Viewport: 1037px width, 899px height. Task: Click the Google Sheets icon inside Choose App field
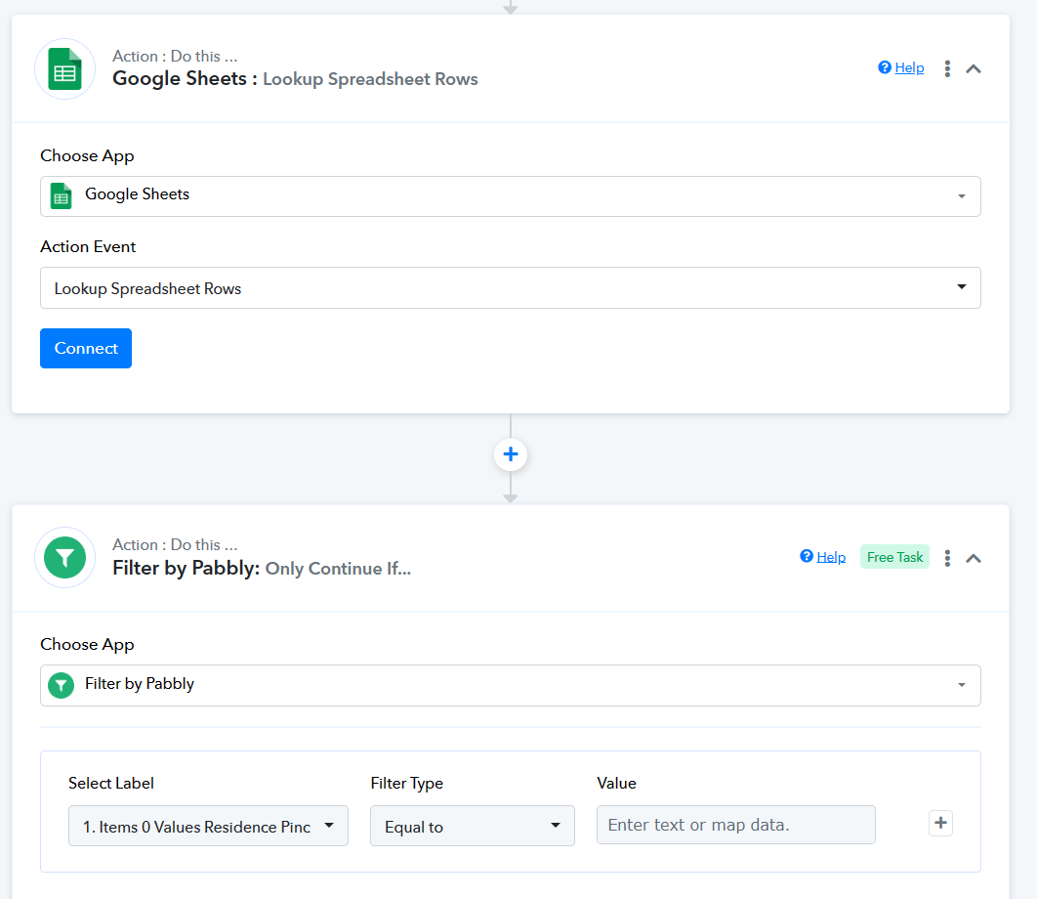(x=61, y=196)
